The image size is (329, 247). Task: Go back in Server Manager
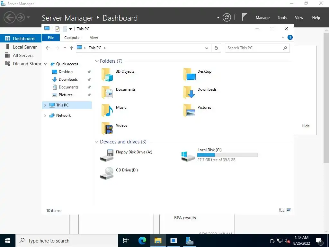(x=9, y=17)
